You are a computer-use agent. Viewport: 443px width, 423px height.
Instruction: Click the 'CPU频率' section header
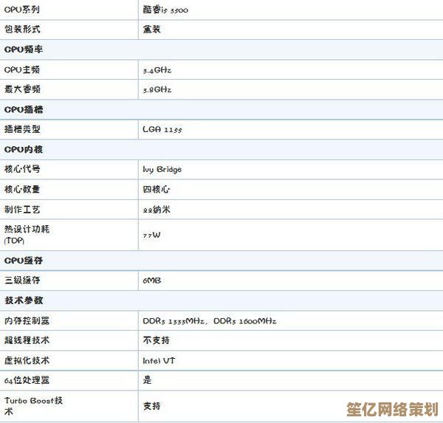tap(24, 49)
